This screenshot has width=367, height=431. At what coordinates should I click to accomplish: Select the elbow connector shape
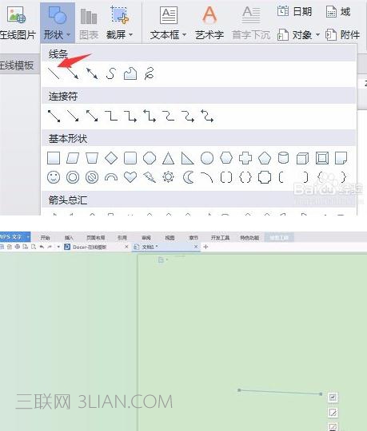[111, 116]
